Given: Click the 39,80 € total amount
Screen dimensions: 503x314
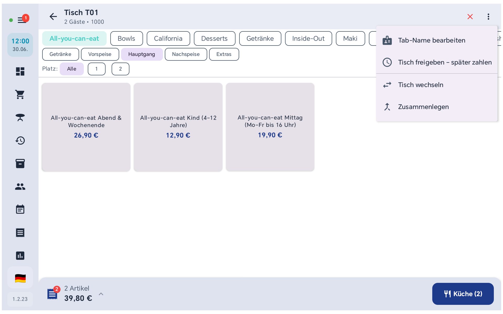Looking at the screenshot, I should coord(78,298).
